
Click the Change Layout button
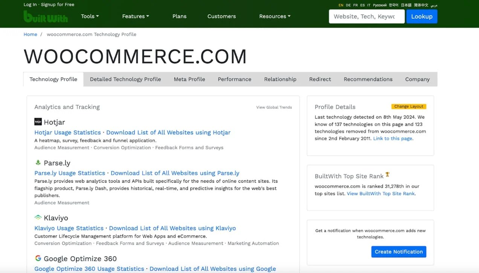pos(409,106)
